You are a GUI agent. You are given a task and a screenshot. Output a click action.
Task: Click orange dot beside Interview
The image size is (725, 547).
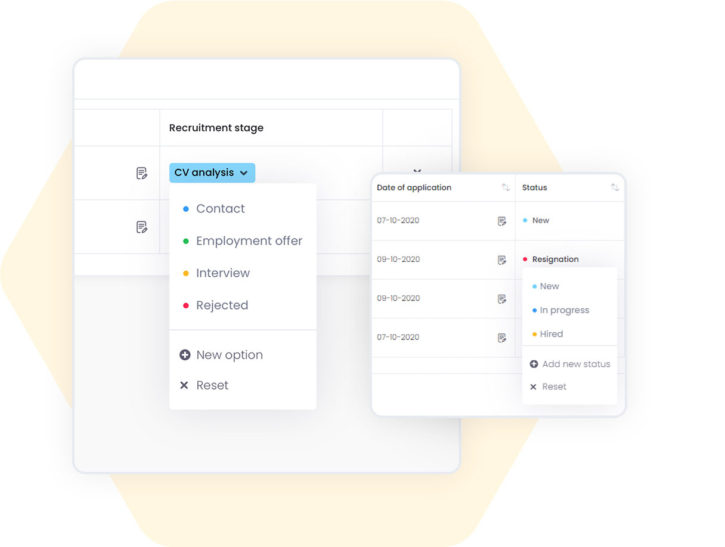[x=185, y=273]
